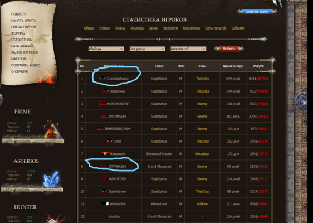Screen dimensions: 313x223
Task: Expand the Все расы race filter dropdown
Action: click(x=147, y=49)
